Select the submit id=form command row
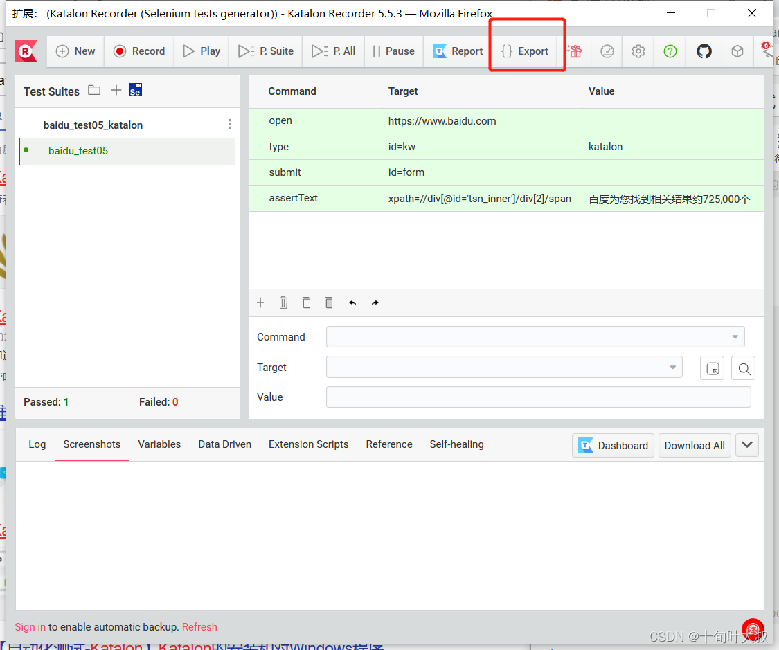 (506, 172)
